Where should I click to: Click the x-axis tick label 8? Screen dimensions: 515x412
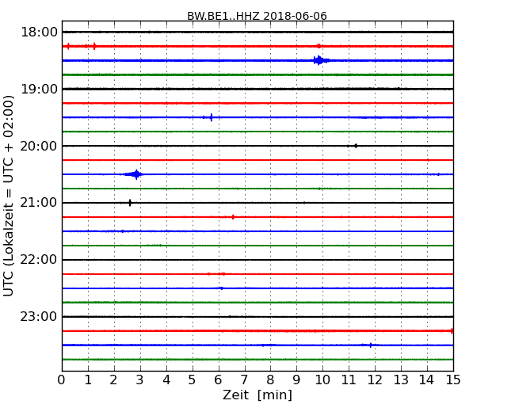click(270, 380)
